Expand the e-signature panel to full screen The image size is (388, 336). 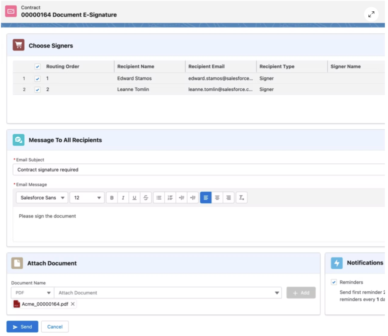point(371,14)
